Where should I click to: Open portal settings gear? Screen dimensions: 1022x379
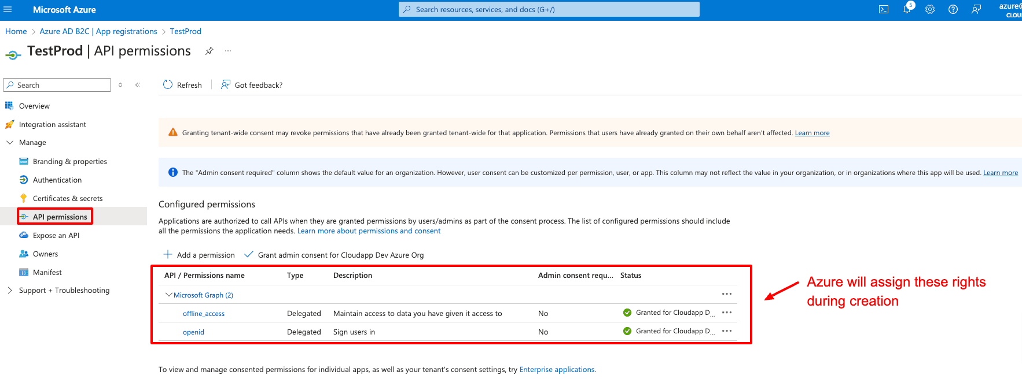[x=930, y=10]
